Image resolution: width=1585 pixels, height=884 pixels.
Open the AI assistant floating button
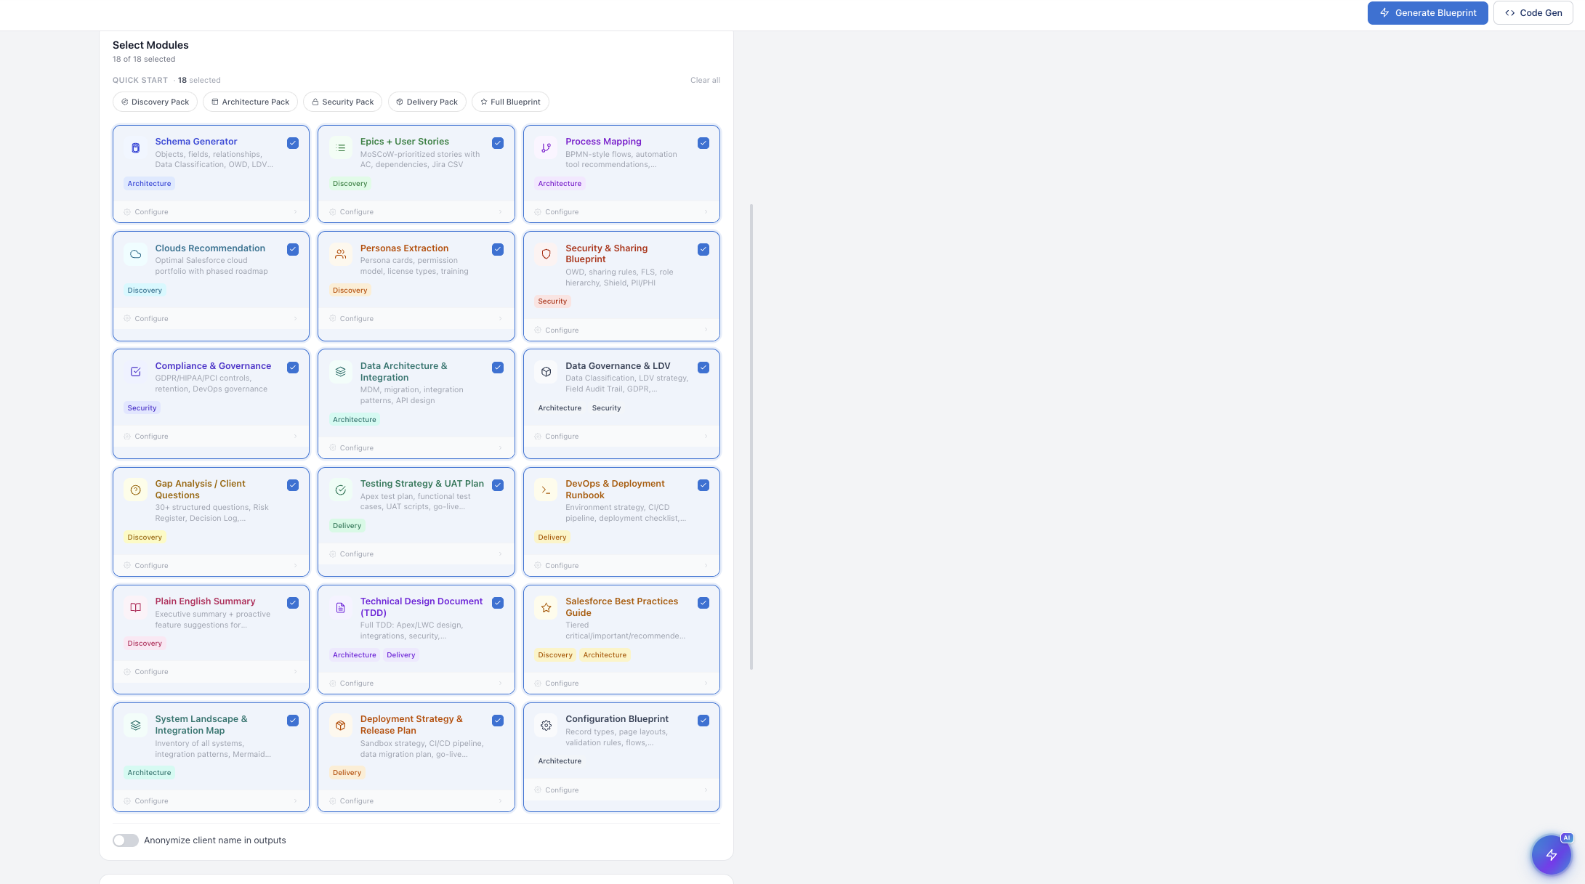[x=1552, y=855]
